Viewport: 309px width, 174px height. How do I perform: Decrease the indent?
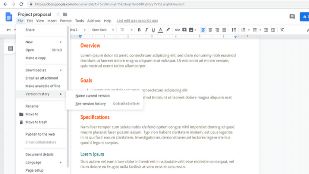tap(266, 30)
